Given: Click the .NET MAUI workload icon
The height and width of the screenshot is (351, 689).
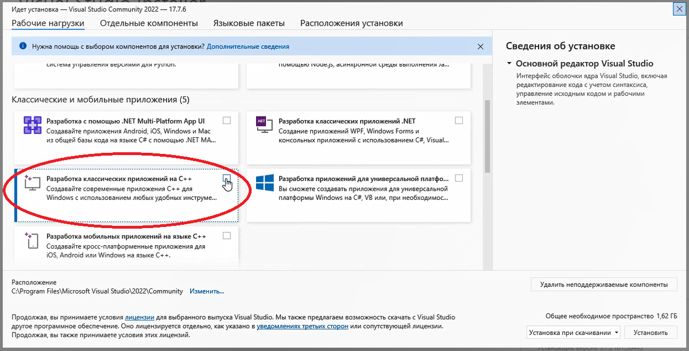Looking at the screenshot, I should pyautogui.click(x=33, y=126).
